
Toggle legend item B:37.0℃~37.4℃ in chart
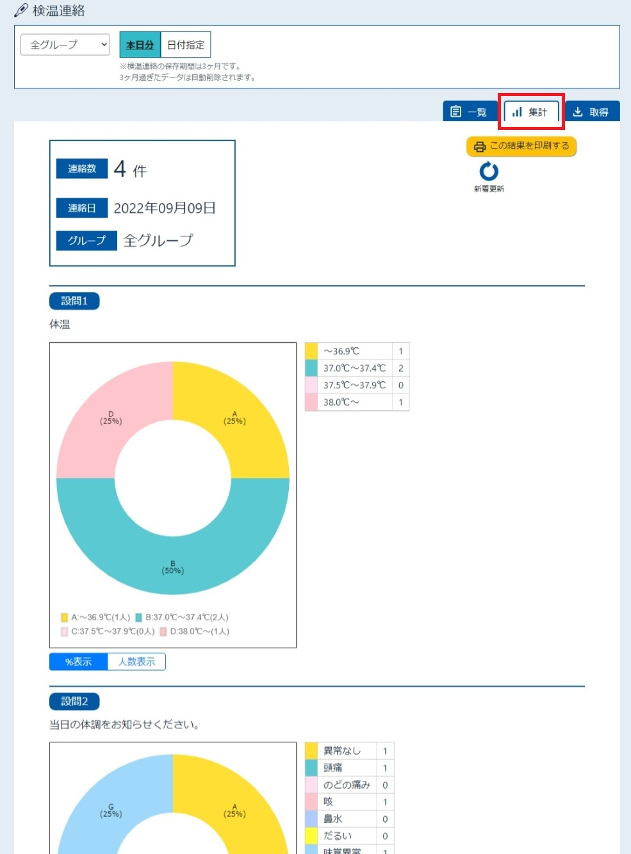pyautogui.click(x=182, y=617)
